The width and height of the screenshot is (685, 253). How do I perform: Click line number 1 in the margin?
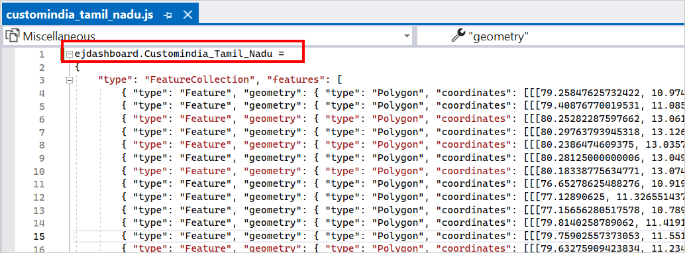pyautogui.click(x=42, y=54)
